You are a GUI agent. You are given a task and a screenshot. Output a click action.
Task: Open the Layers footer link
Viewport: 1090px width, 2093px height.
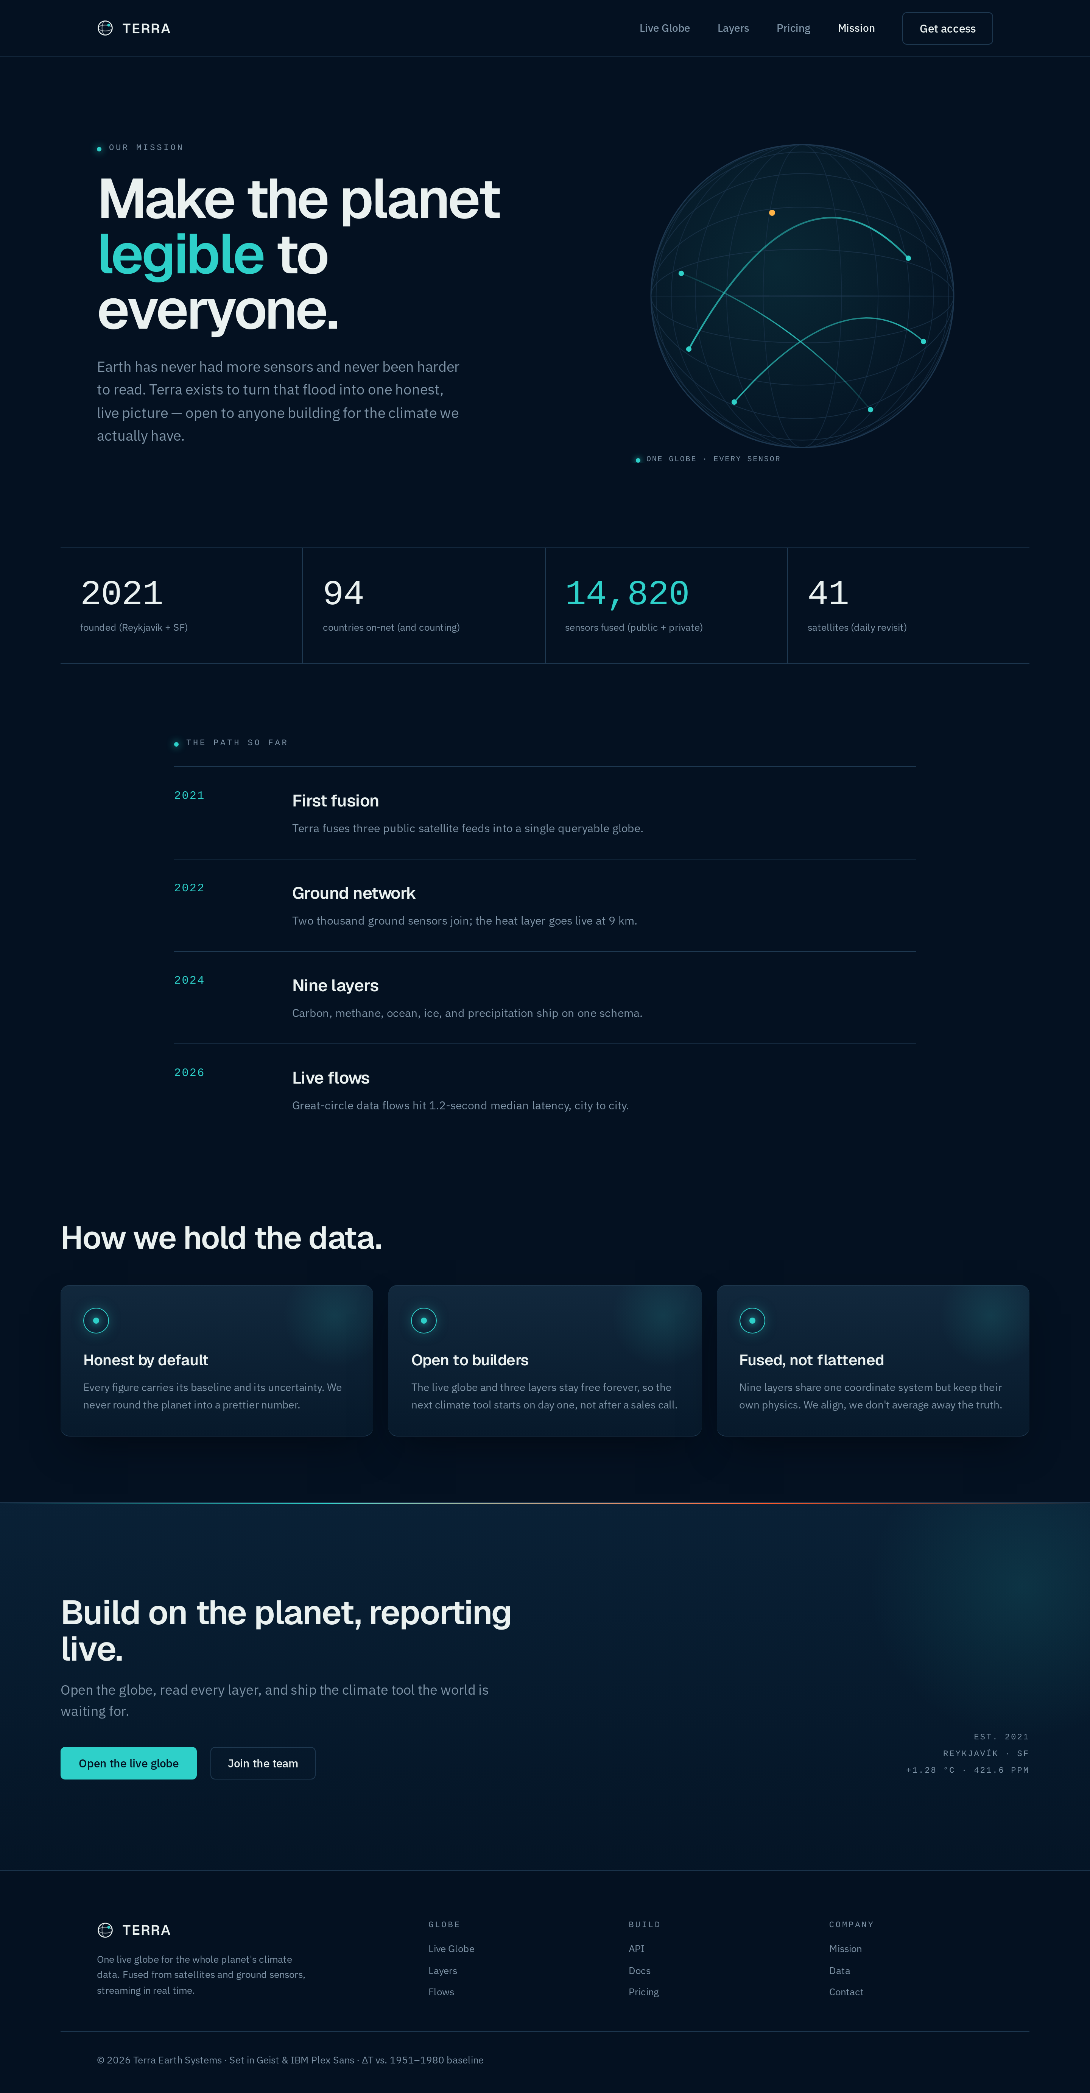pyautogui.click(x=443, y=1970)
